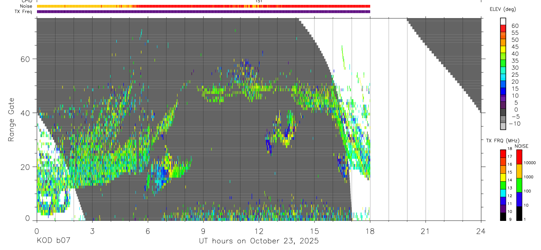Click the yellow-red Noise strip above the plot
The image size is (541, 250).
[204, 6]
